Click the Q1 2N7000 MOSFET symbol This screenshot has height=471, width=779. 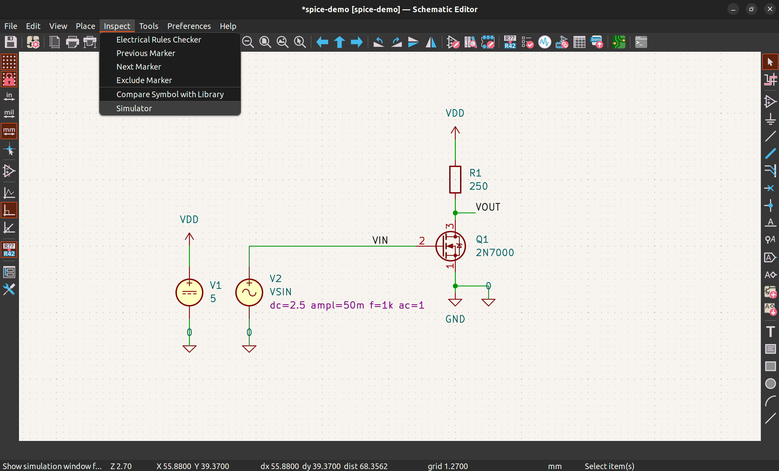pyautogui.click(x=450, y=246)
